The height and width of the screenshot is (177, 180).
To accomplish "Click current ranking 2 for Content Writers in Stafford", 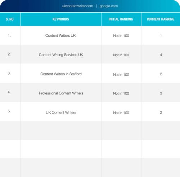I will [x=161, y=74].
